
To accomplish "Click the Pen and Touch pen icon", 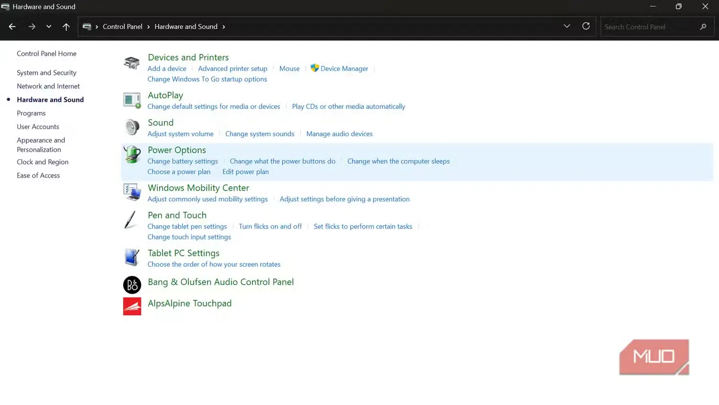I will coord(130,220).
